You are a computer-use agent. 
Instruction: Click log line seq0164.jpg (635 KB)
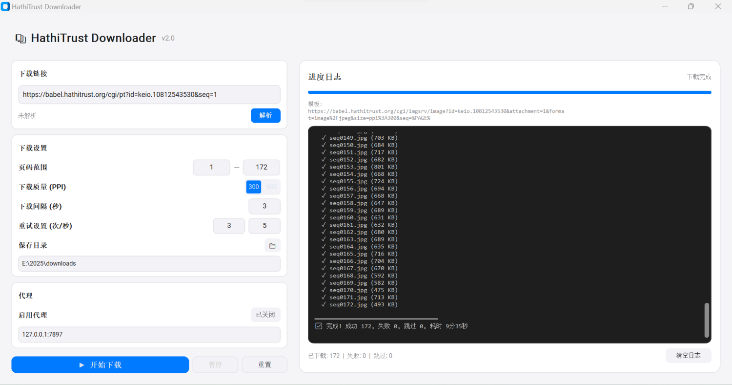[360, 247]
